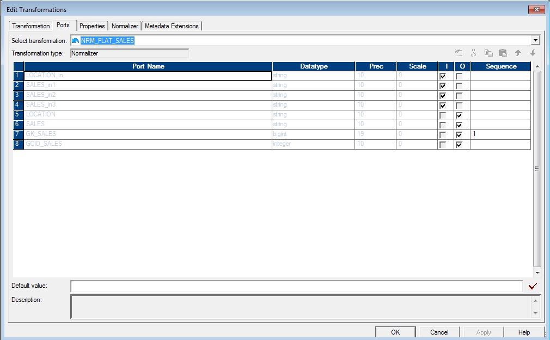Move selected port down with down-arrow icon
Screen dimensions: 550x340
[x=534, y=53]
